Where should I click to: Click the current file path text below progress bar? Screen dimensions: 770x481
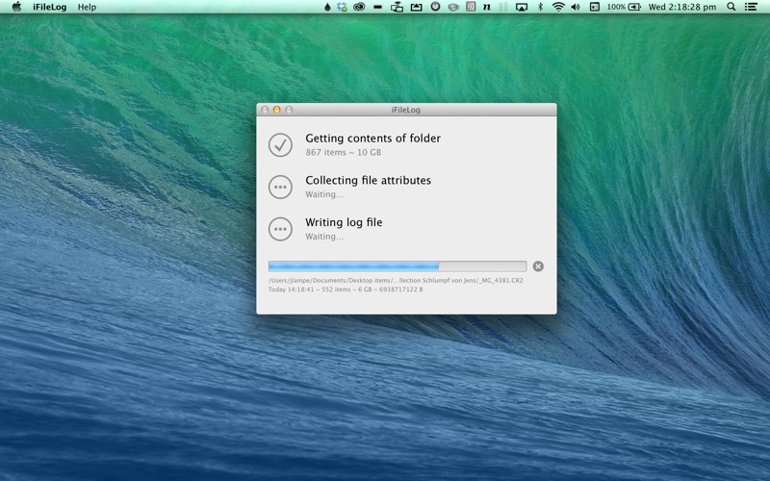click(x=396, y=280)
